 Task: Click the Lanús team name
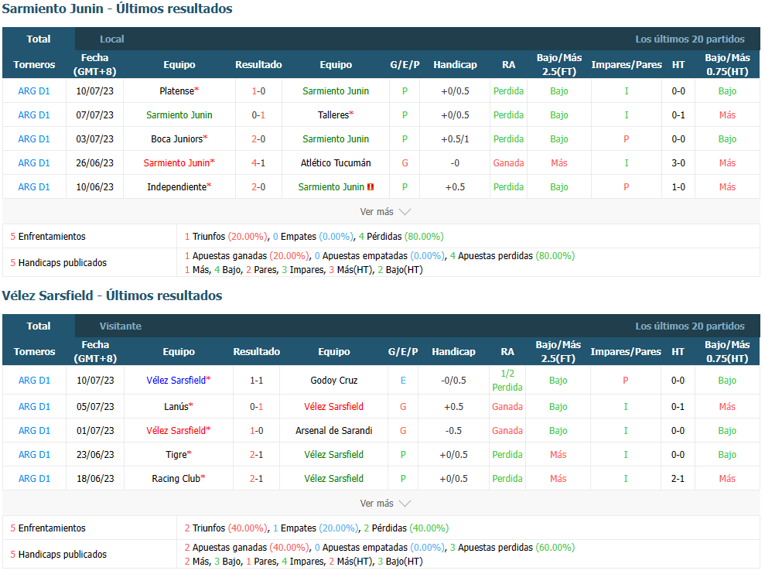tap(176, 407)
